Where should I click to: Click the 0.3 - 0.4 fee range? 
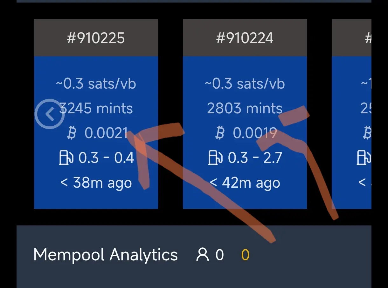106,158
